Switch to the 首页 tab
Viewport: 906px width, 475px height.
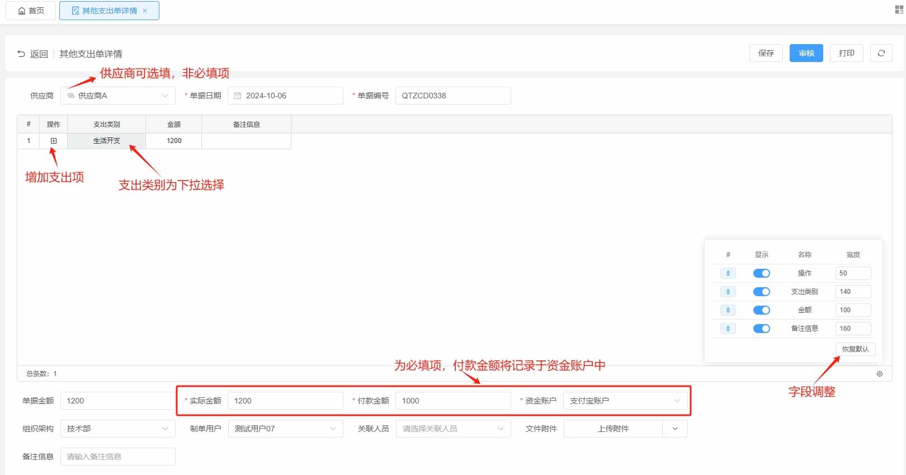point(31,11)
